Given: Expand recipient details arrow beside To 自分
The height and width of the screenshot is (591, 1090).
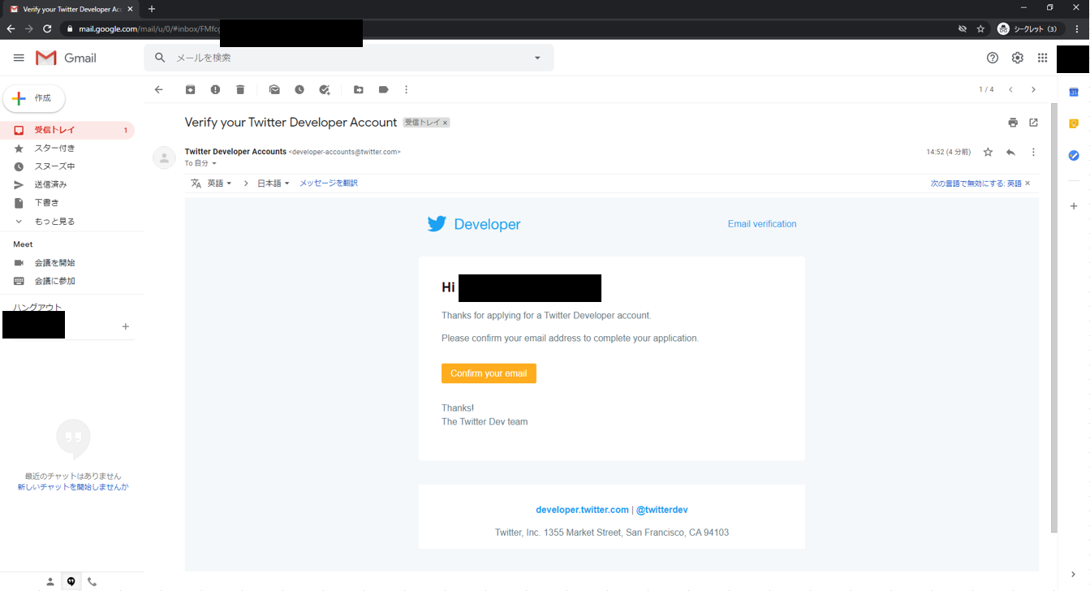Looking at the screenshot, I should (213, 164).
